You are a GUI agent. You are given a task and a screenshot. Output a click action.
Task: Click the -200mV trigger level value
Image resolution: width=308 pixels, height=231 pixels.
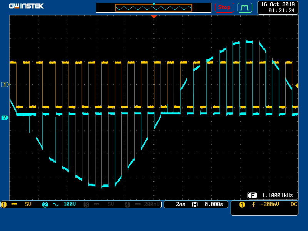[269, 204]
